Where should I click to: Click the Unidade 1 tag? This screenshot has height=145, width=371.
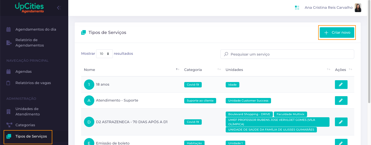235,143
